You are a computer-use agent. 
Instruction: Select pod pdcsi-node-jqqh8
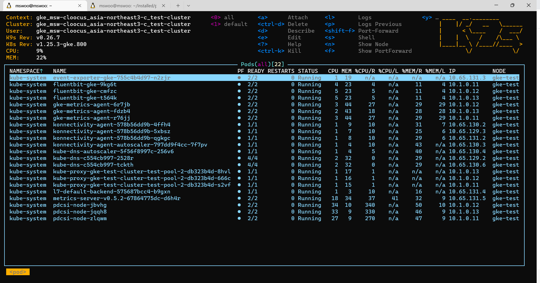tap(264, 212)
